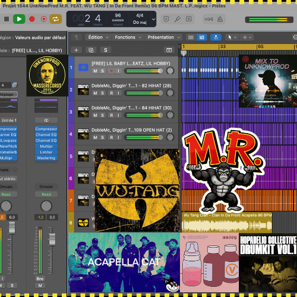Toggle the blue Catch playhead button
Screen dimensions: 297x297
216,37
